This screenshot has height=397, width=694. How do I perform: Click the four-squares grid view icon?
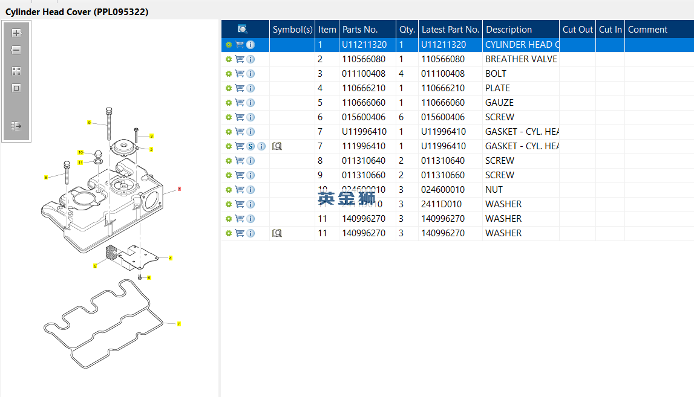16,71
